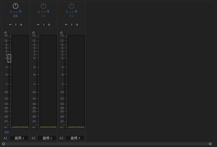217x147 pixels.
Task: Click A2 pan value 0.0 below the knob
Action: point(43,16)
